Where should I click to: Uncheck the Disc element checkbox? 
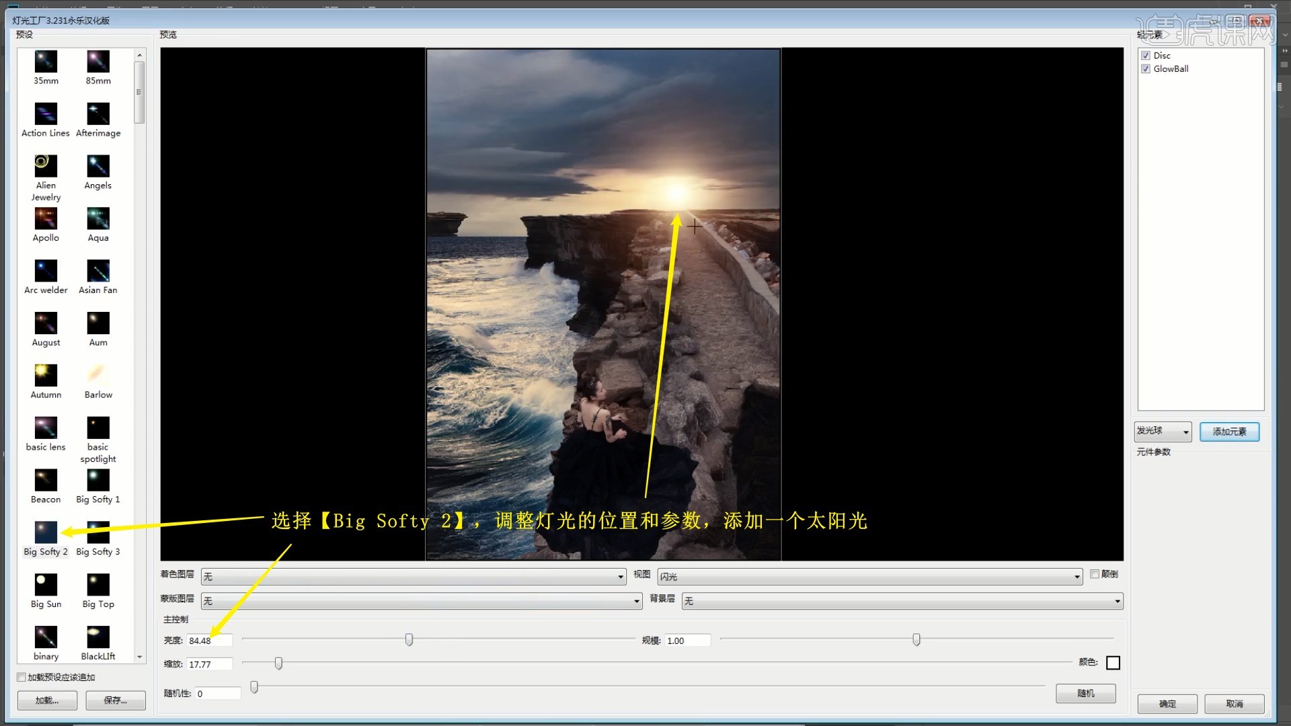tap(1146, 56)
